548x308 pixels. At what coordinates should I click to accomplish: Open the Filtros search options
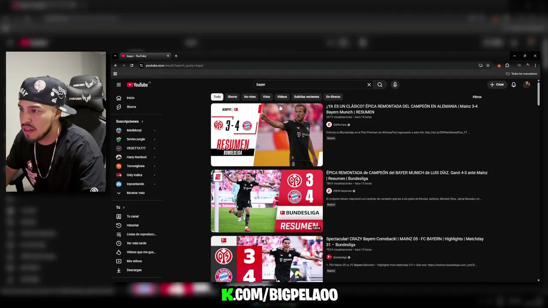[477, 97]
